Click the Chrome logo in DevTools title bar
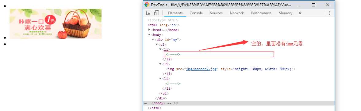361x111 pixels. [147, 5]
